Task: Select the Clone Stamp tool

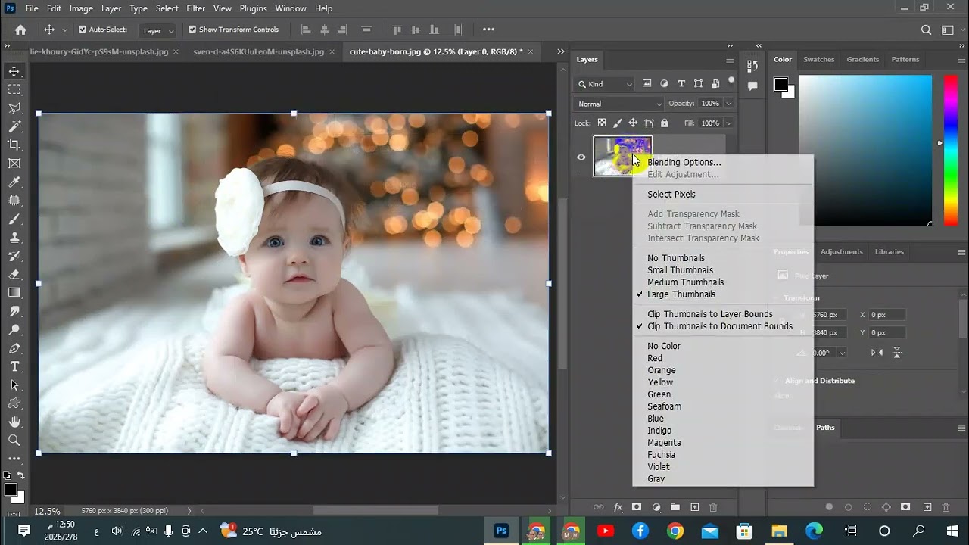Action: tap(14, 237)
